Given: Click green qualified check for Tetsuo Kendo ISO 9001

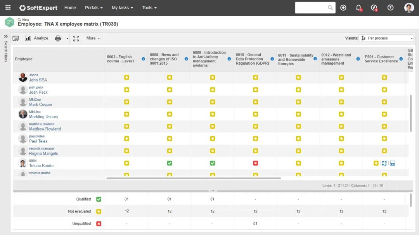Looking at the screenshot, I should click(170, 163).
